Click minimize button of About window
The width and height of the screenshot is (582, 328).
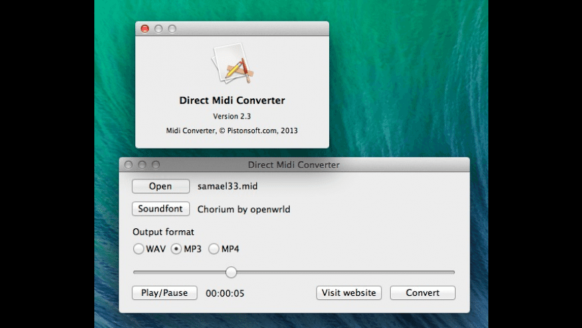159,29
